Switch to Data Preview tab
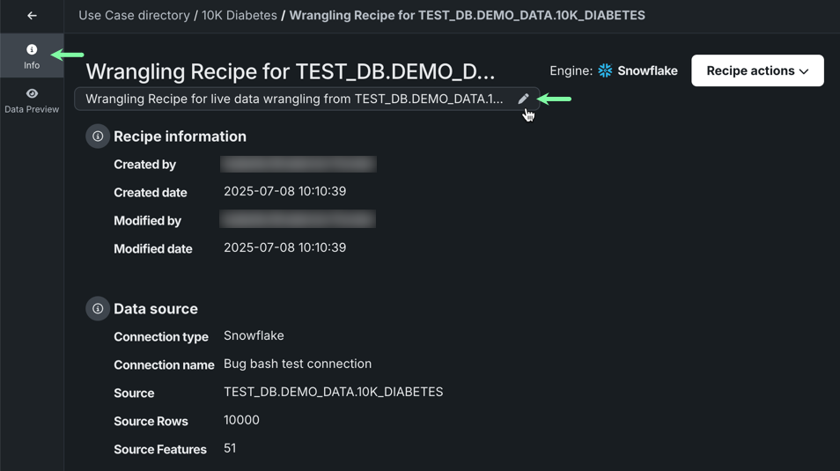 [x=32, y=100]
